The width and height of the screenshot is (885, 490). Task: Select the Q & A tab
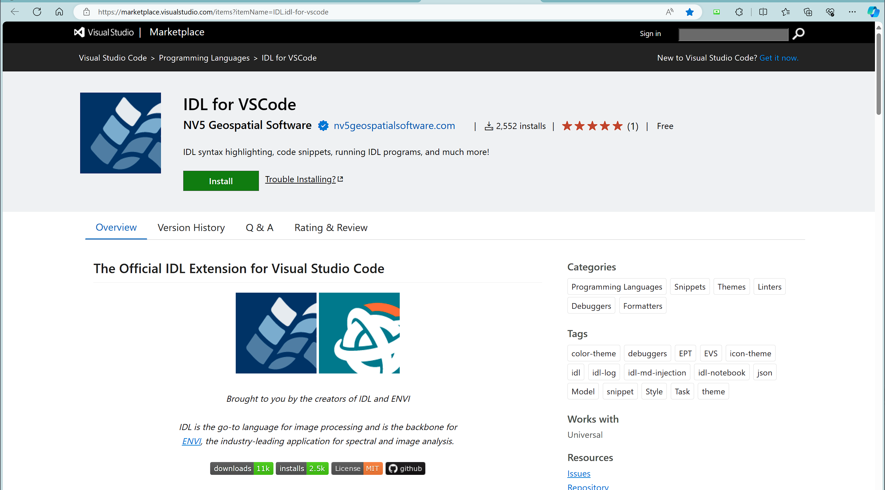click(x=259, y=227)
